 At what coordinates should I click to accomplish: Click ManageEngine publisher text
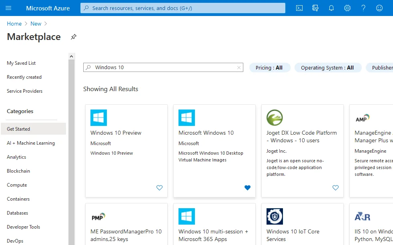[x=371, y=151]
